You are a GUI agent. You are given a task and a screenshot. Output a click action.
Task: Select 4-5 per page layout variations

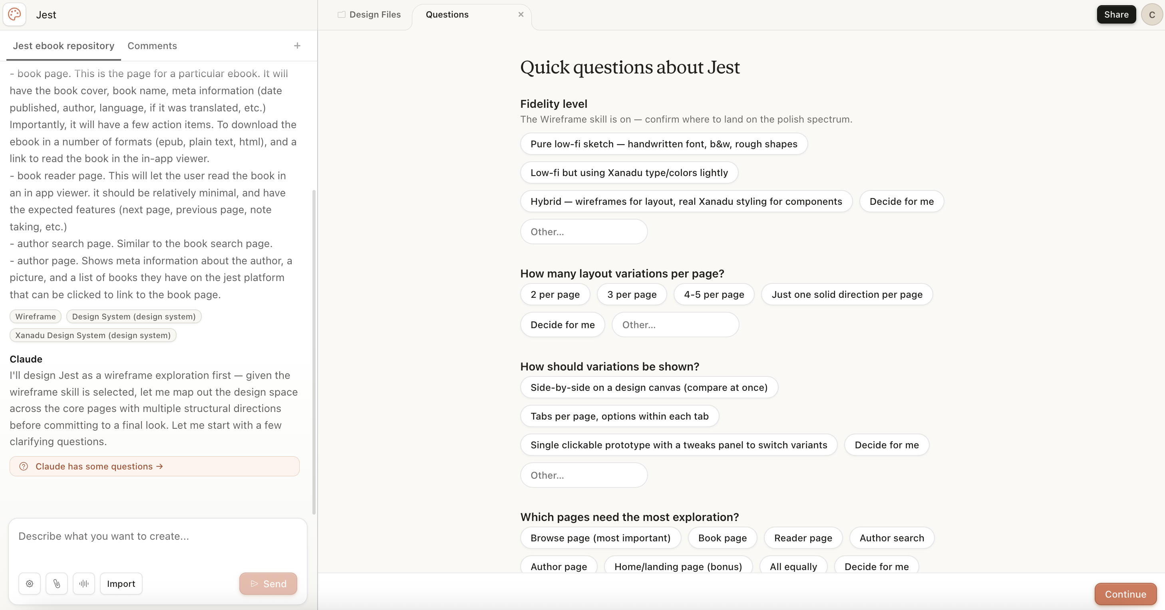(714, 294)
